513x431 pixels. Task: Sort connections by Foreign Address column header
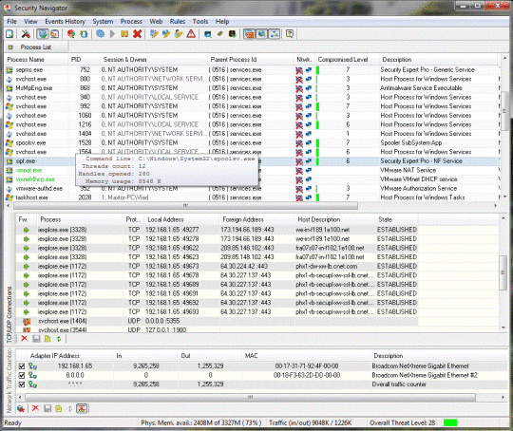coord(256,219)
